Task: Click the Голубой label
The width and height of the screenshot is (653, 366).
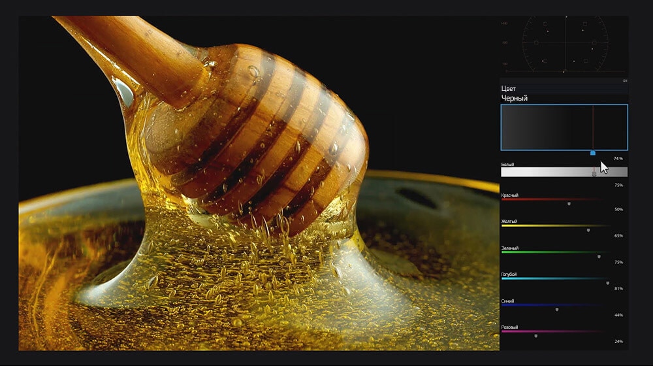Action: point(509,274)
